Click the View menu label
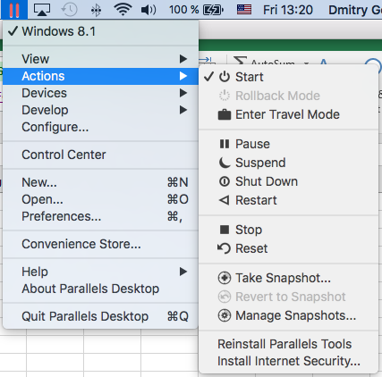The height and width of the screenshot is (377, 382). click(x=36, y=59)
